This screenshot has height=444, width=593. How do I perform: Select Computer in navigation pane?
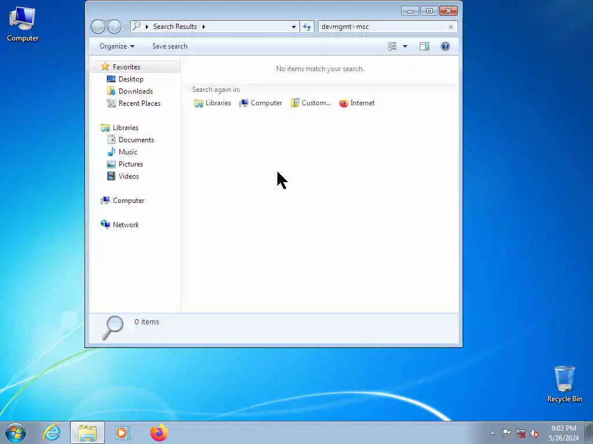click(x=129, y=201)
